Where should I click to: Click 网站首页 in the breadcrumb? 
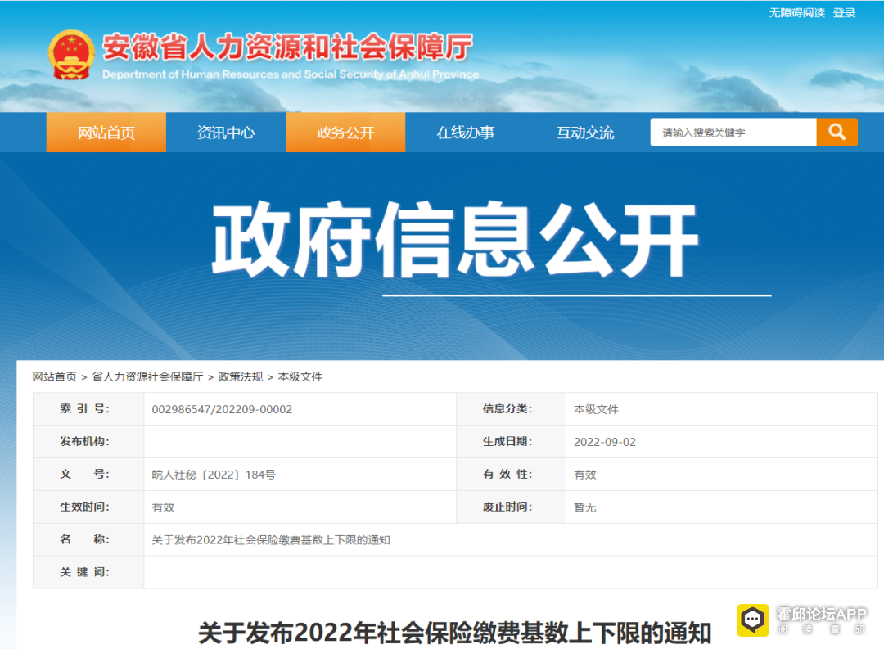(54, 376)
